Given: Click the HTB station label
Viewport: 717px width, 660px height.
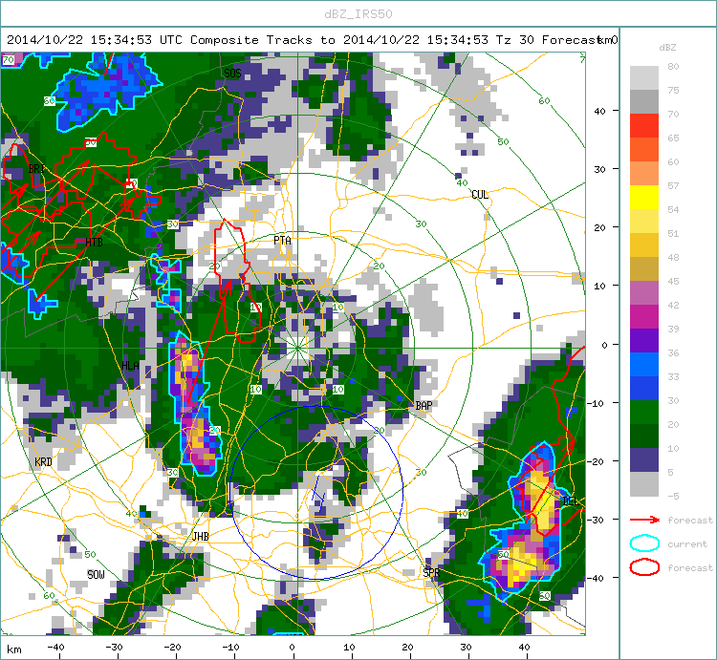Looking at the screenshot, I should (x=95, y=242).
